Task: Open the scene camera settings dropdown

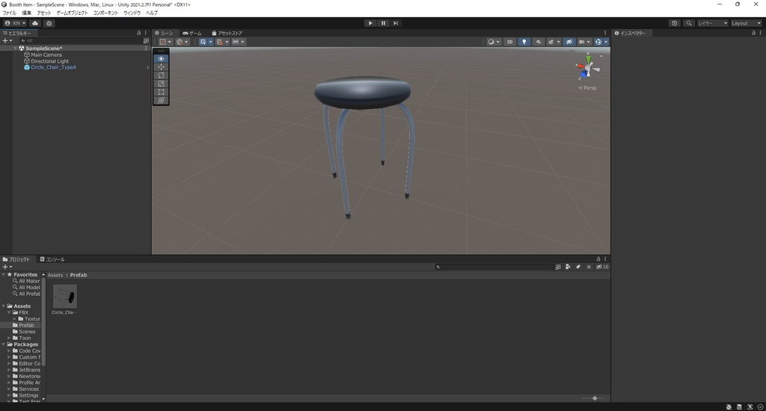Action: [584, 42]
